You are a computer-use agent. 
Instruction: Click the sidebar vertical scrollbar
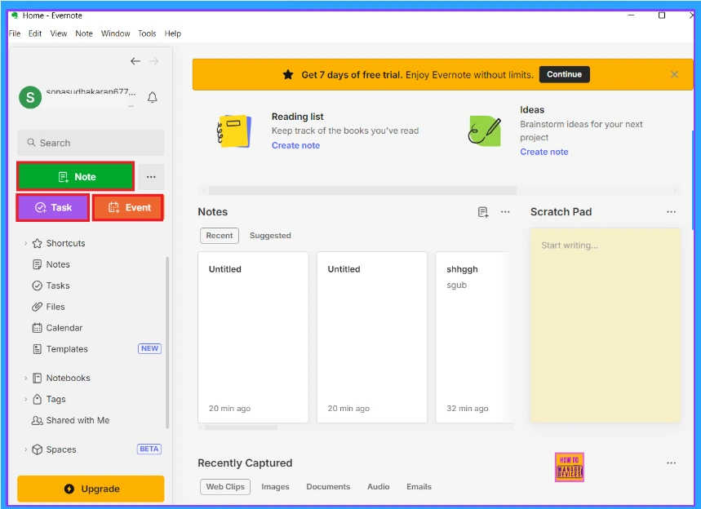coord(167,343)
